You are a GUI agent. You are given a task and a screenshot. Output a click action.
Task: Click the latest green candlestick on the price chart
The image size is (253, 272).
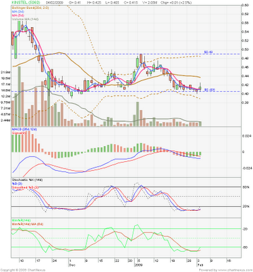pos(200,88)
